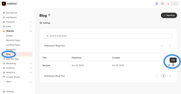Click top previous-page arrow
This screenshot has width=181, height=94.
pyautogui.click(x=162, y=46)
